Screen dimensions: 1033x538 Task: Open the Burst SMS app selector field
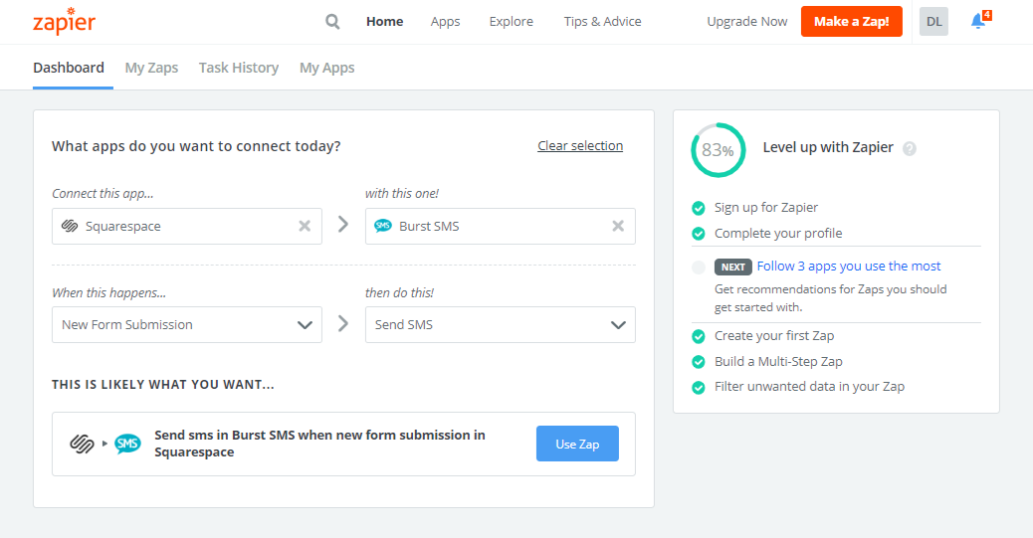(501, 226)
